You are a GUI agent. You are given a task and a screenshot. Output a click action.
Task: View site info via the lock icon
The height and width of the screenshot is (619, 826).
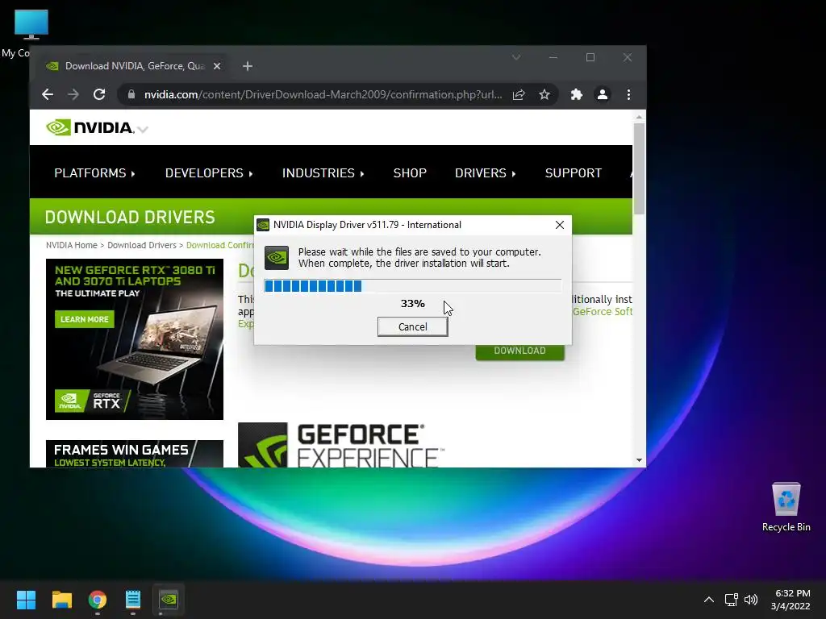coord(131,94)
